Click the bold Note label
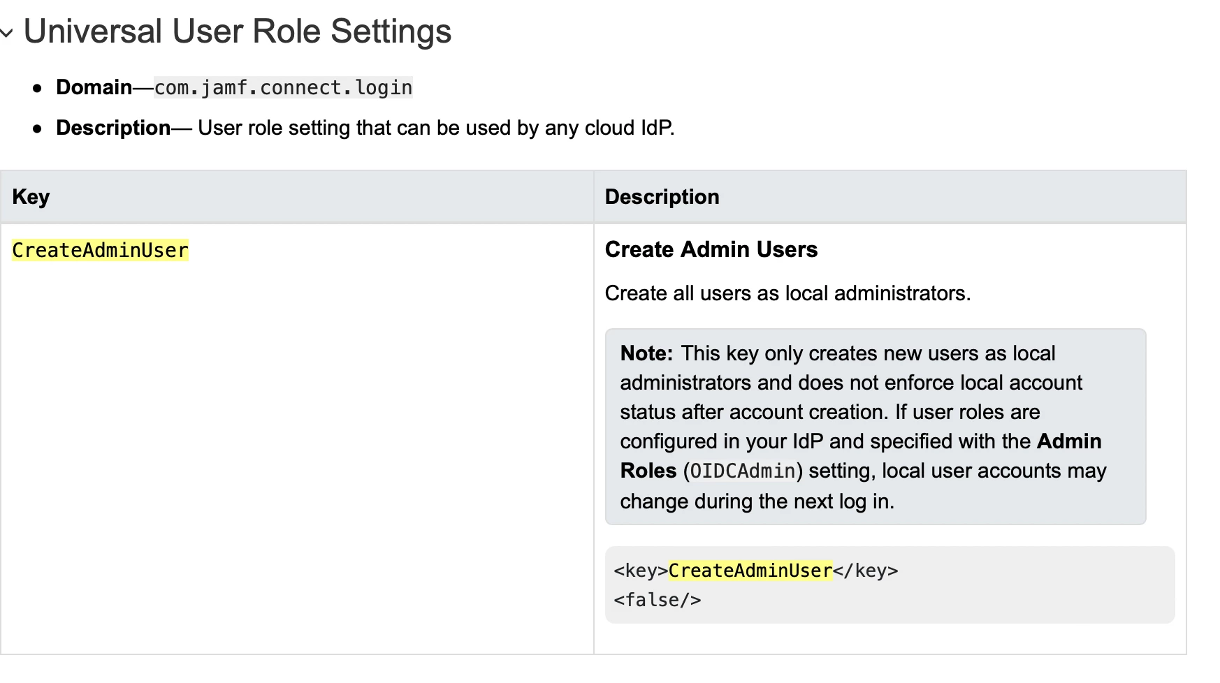This screenshot has height=683, width=1220. [x=646, y=353]
